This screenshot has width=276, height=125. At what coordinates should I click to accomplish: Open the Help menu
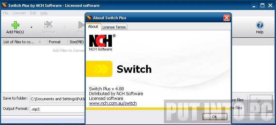click(x=44, y=13)
